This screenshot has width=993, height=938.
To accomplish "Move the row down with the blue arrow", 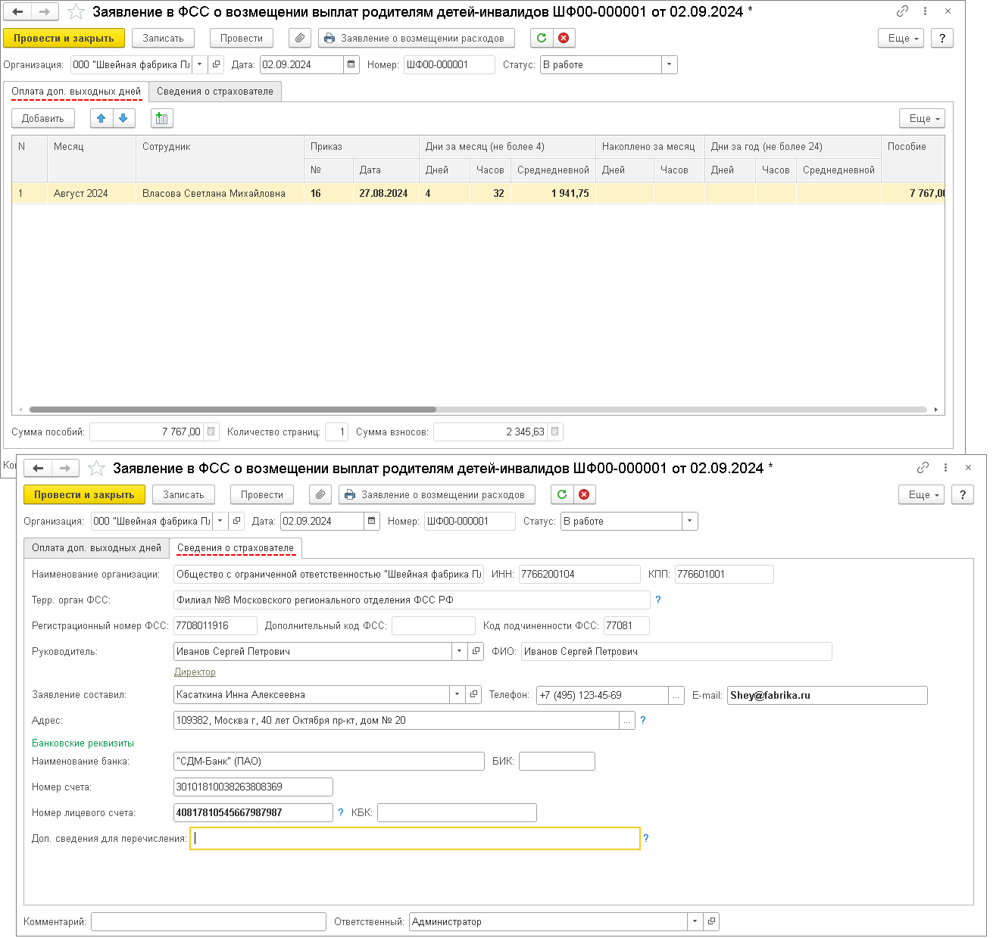I will (x=123, y=118).
